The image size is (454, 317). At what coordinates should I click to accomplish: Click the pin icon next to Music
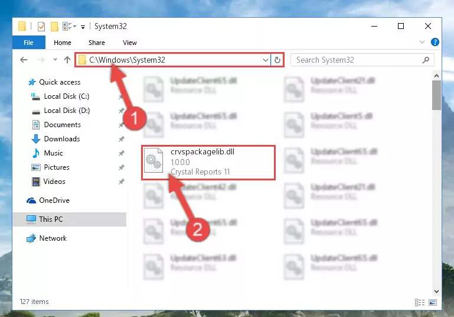(x=121, y=153)
